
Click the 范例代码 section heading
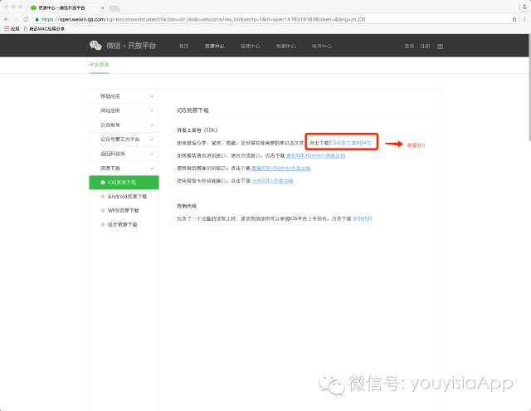pyautogui.click(x=187, y=206)
